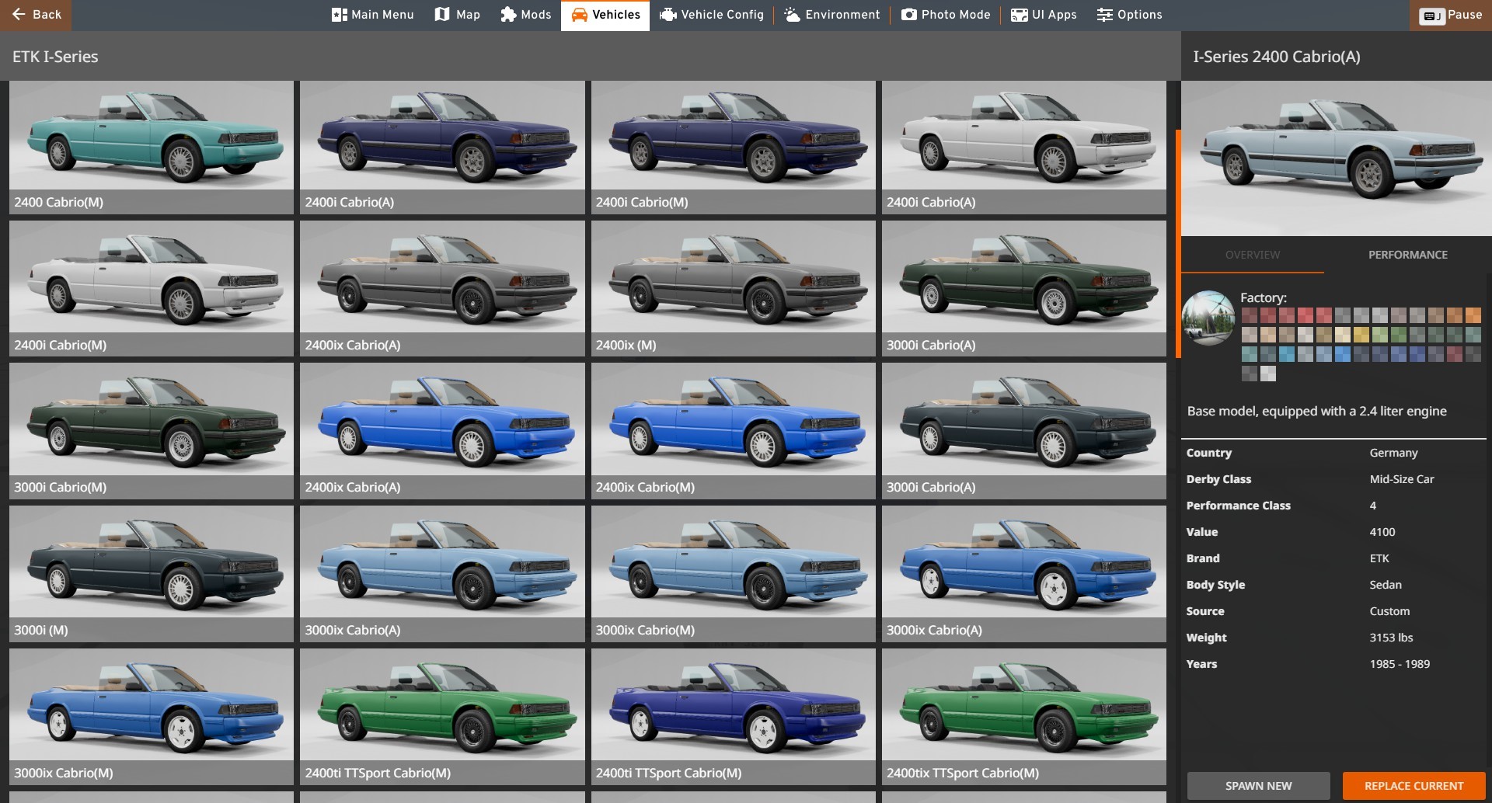Select the 2400tix TTSport Cabrio(M) thumbnail
The image size is (1492, 803).
point(1024,717)
